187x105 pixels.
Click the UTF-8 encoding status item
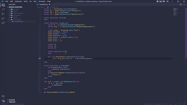[x=165, y=104]
